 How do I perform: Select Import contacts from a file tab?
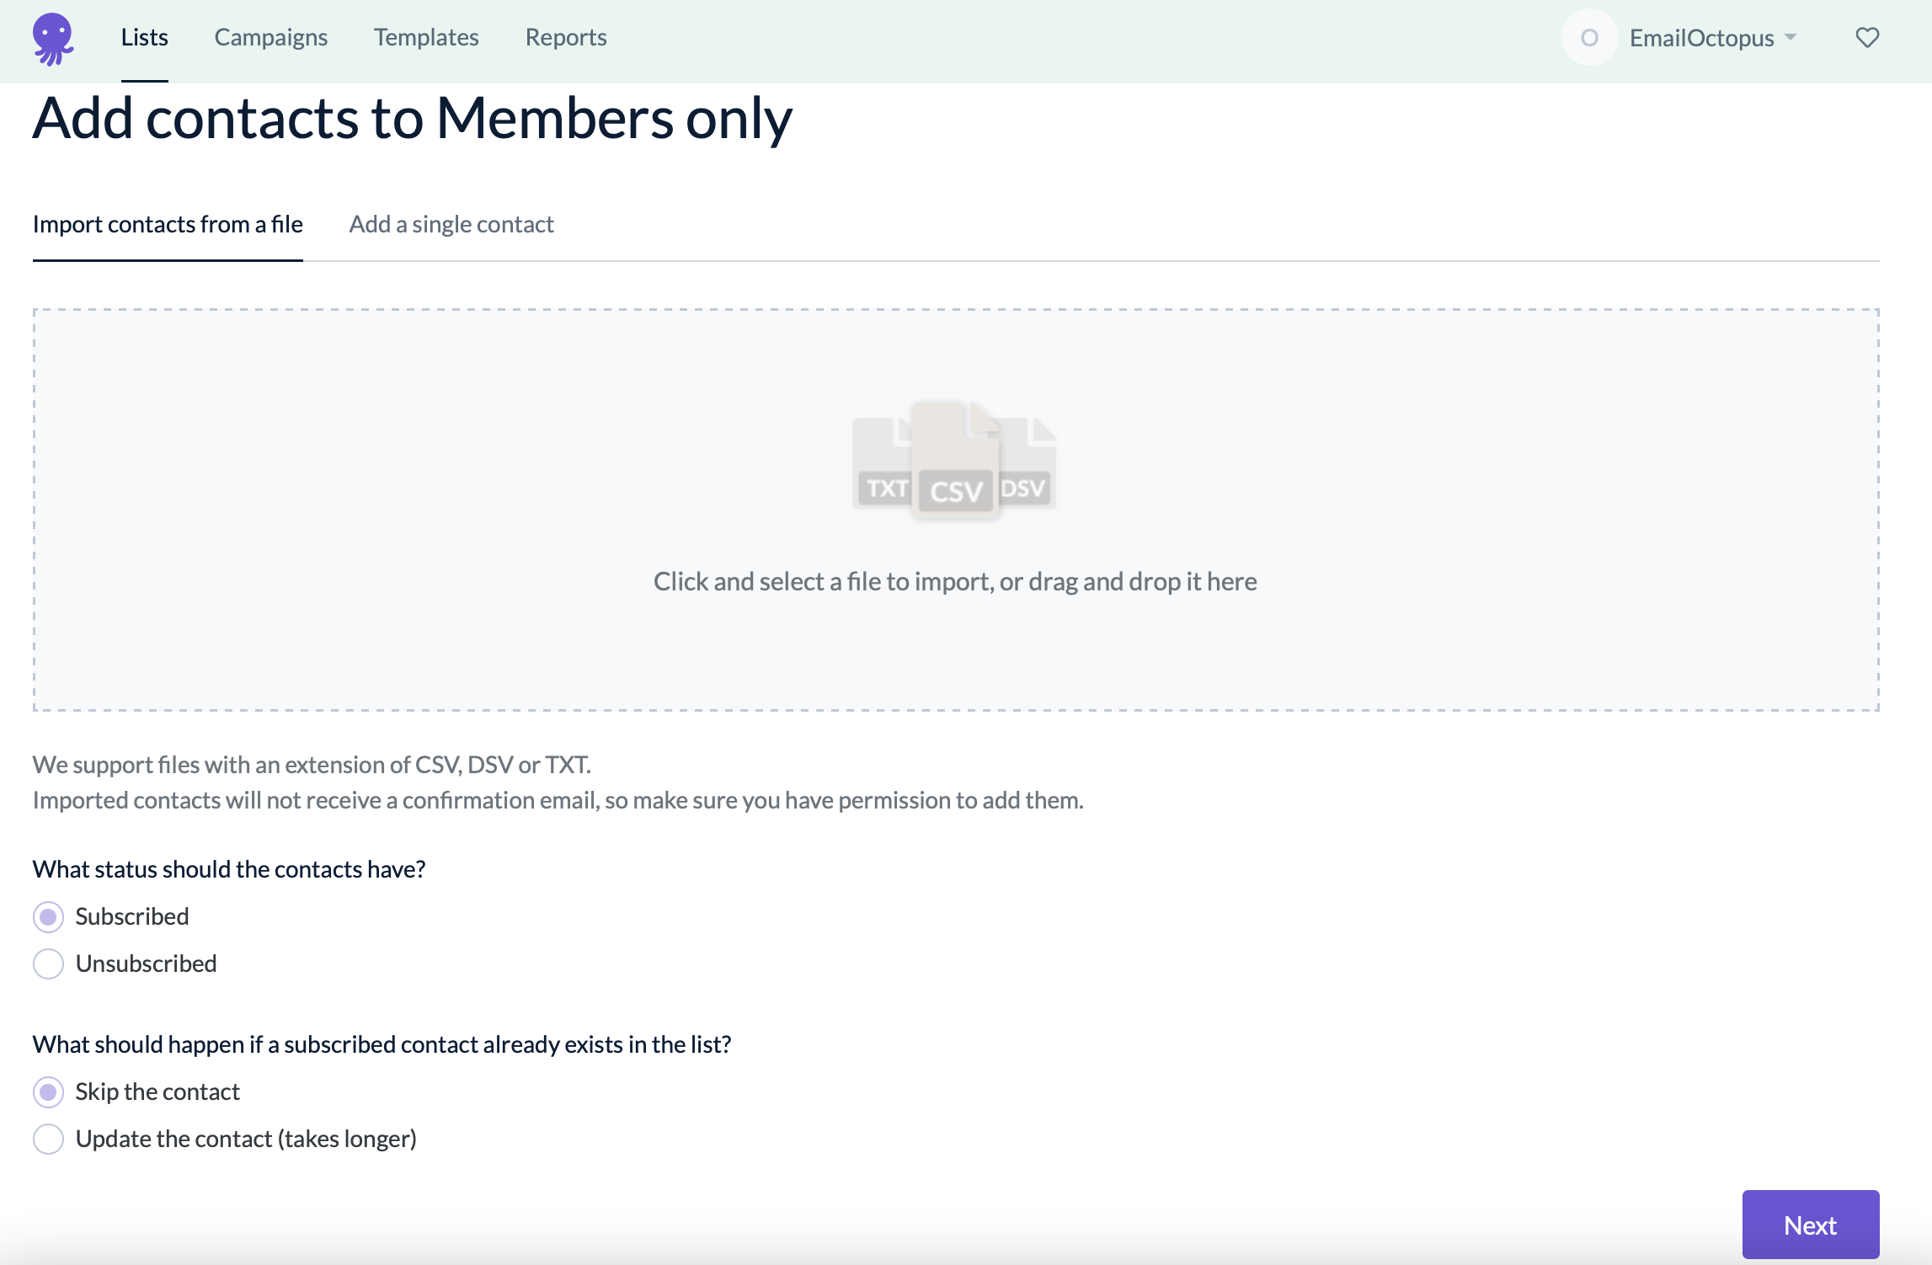168,224
